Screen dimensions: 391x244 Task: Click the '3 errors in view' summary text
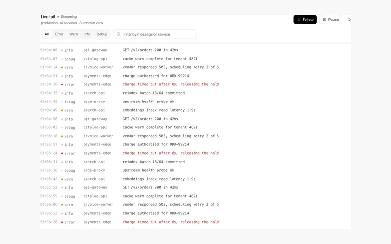point(91,23)
